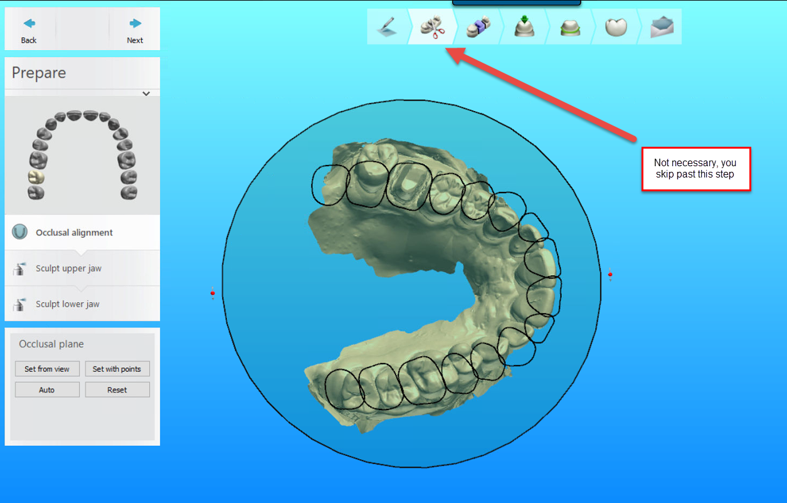
Task: Select the margin line step icon
Action: [x=569, y=26]
